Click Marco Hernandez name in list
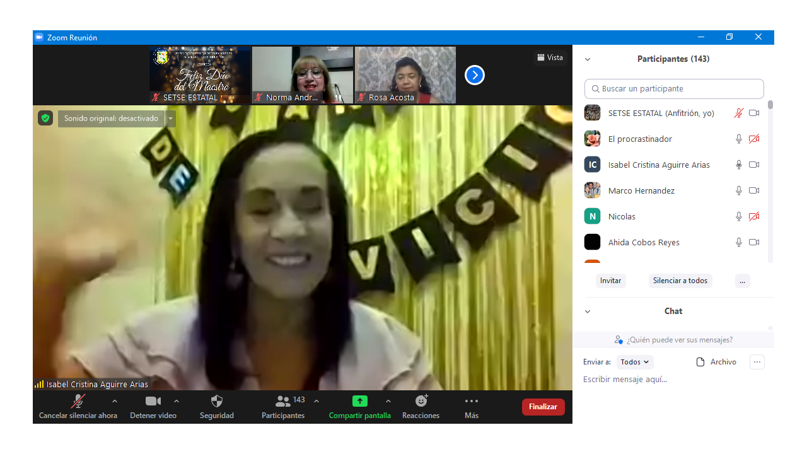 point(641,190)
